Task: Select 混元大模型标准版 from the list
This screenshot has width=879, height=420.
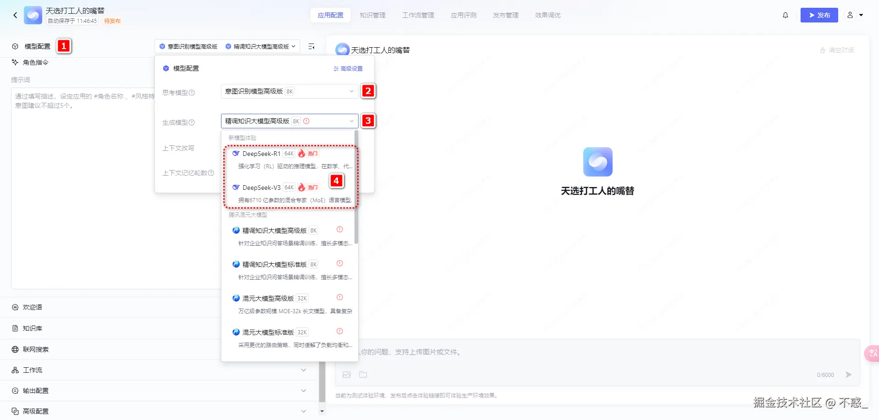Action: point(289,338)
